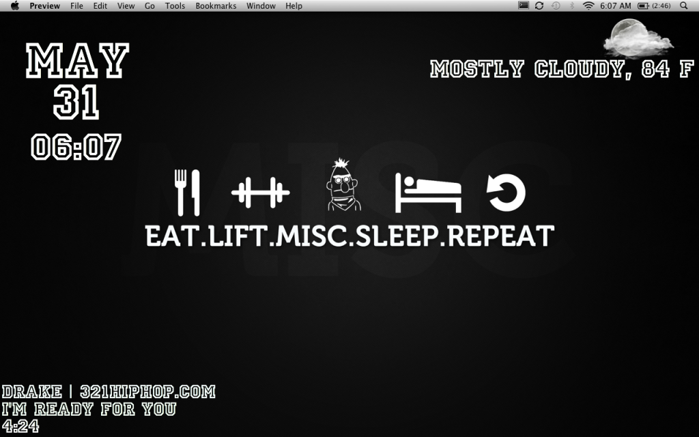Open the Apple menu
The width and height of the screenshot is (699, 437).
15,5
